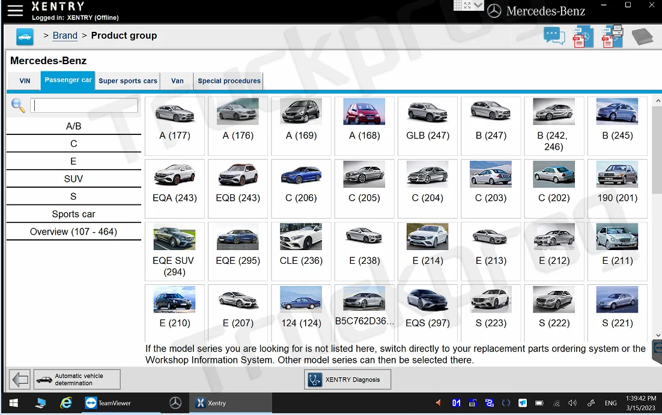
Task: Click the fullscreen arrows icon in title bar
Action: pos(467,5)
